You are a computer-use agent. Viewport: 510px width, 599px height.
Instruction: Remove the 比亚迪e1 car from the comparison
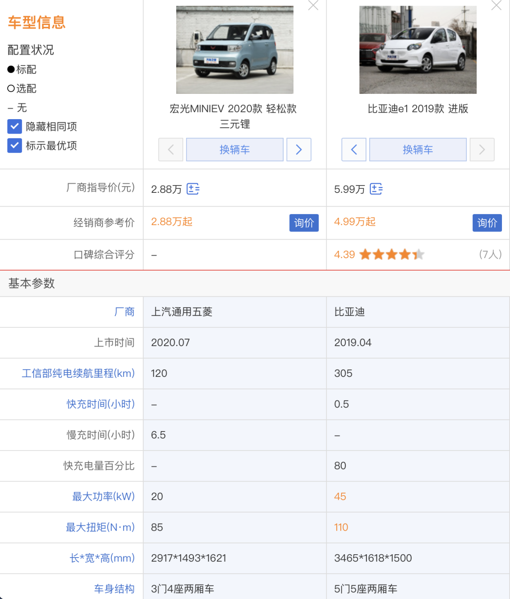click(496, 5)
